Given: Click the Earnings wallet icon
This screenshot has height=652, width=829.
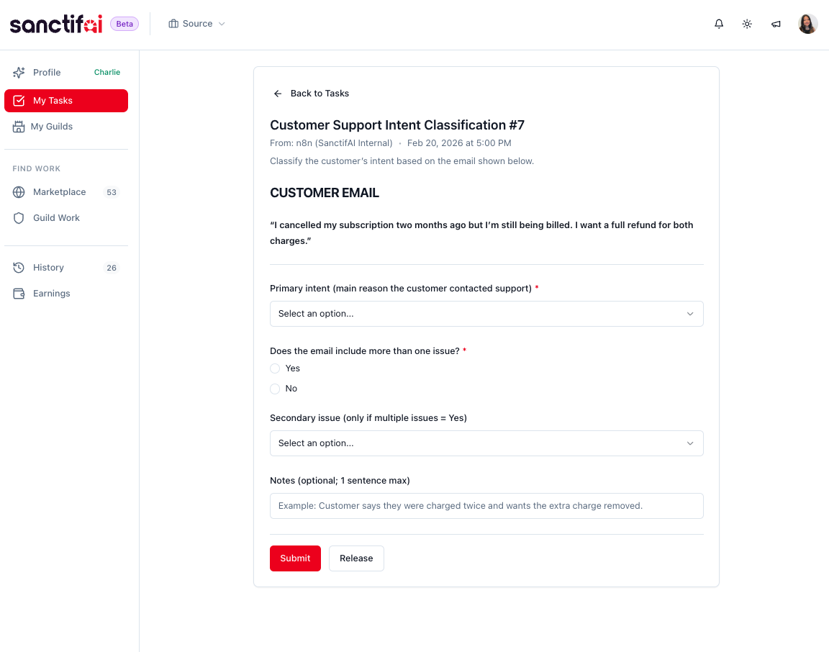Looking at the screenshot, I should coord(19,294).
